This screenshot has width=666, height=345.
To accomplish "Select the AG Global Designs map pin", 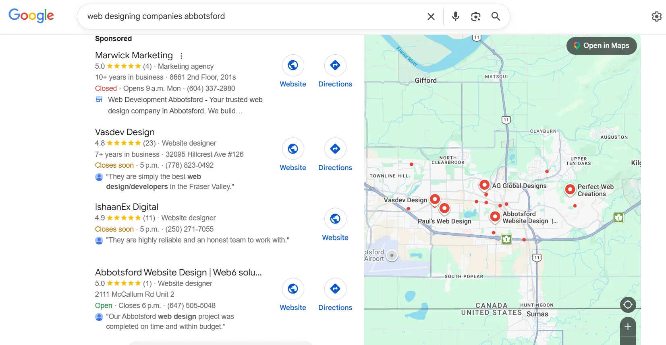I will pos(484,185).
